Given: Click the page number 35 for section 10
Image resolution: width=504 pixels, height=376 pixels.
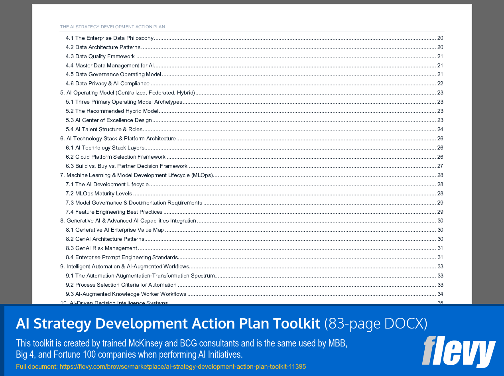Looking at the screenshot, I should (x=440, y=303).
